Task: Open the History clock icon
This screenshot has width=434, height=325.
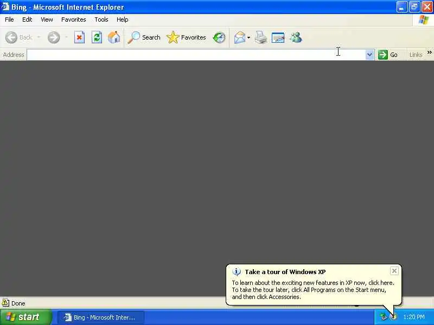Action: tap(219, 37)
